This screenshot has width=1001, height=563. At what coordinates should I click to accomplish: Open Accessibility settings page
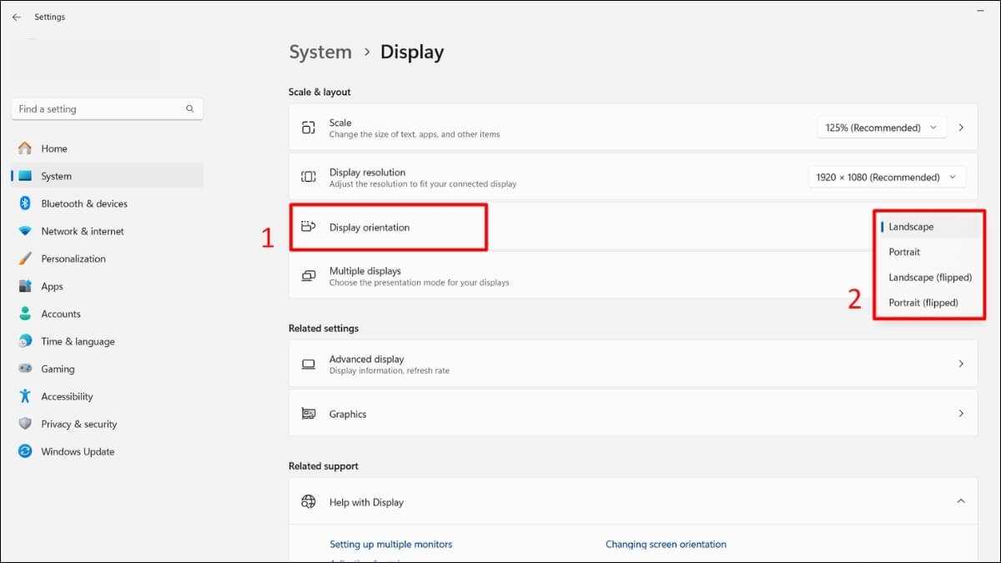tap(108, 396)
